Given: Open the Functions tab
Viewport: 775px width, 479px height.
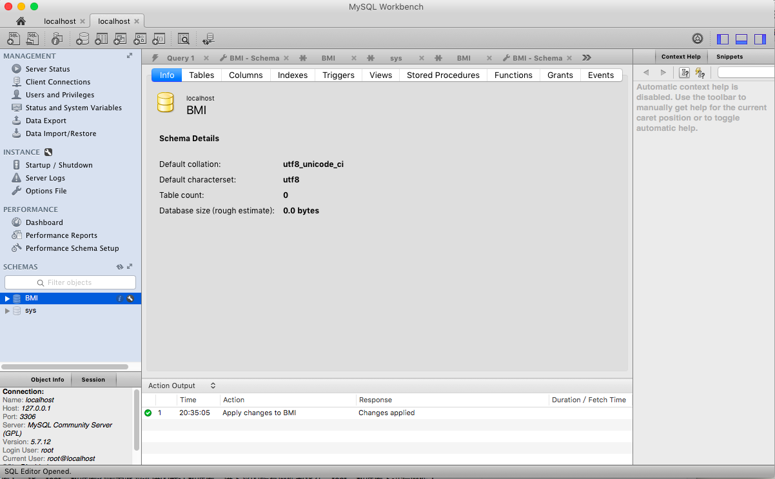Looking at the screenshot, I should click(514, 75).
